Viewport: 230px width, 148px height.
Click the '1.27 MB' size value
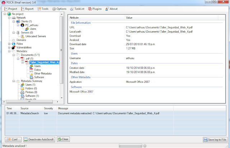point(131,48)
